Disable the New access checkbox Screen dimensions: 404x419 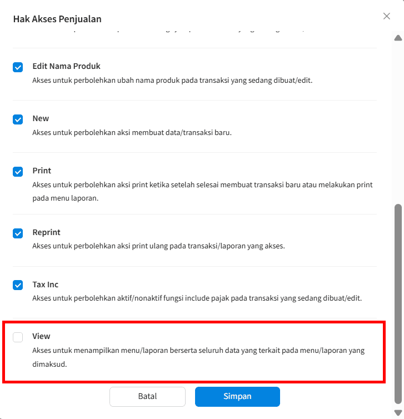[18, 119]
